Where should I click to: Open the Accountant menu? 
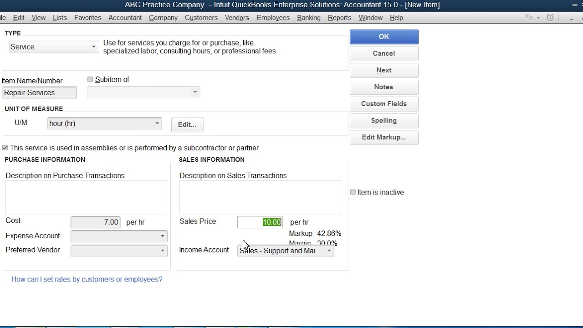coord(125,18)
